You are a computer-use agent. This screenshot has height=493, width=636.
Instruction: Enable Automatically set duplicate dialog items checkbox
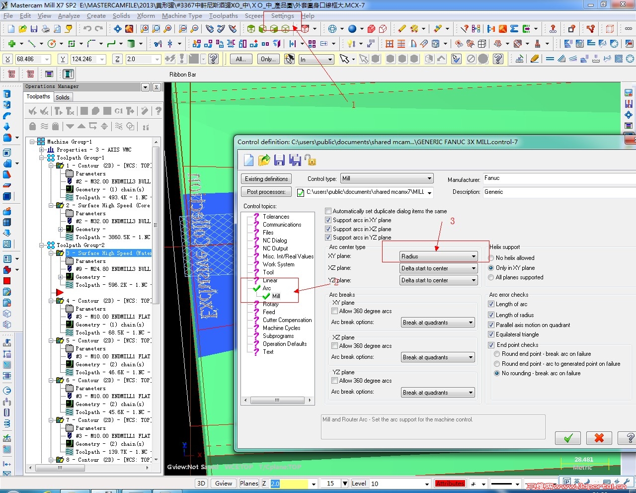click(328, 211)
